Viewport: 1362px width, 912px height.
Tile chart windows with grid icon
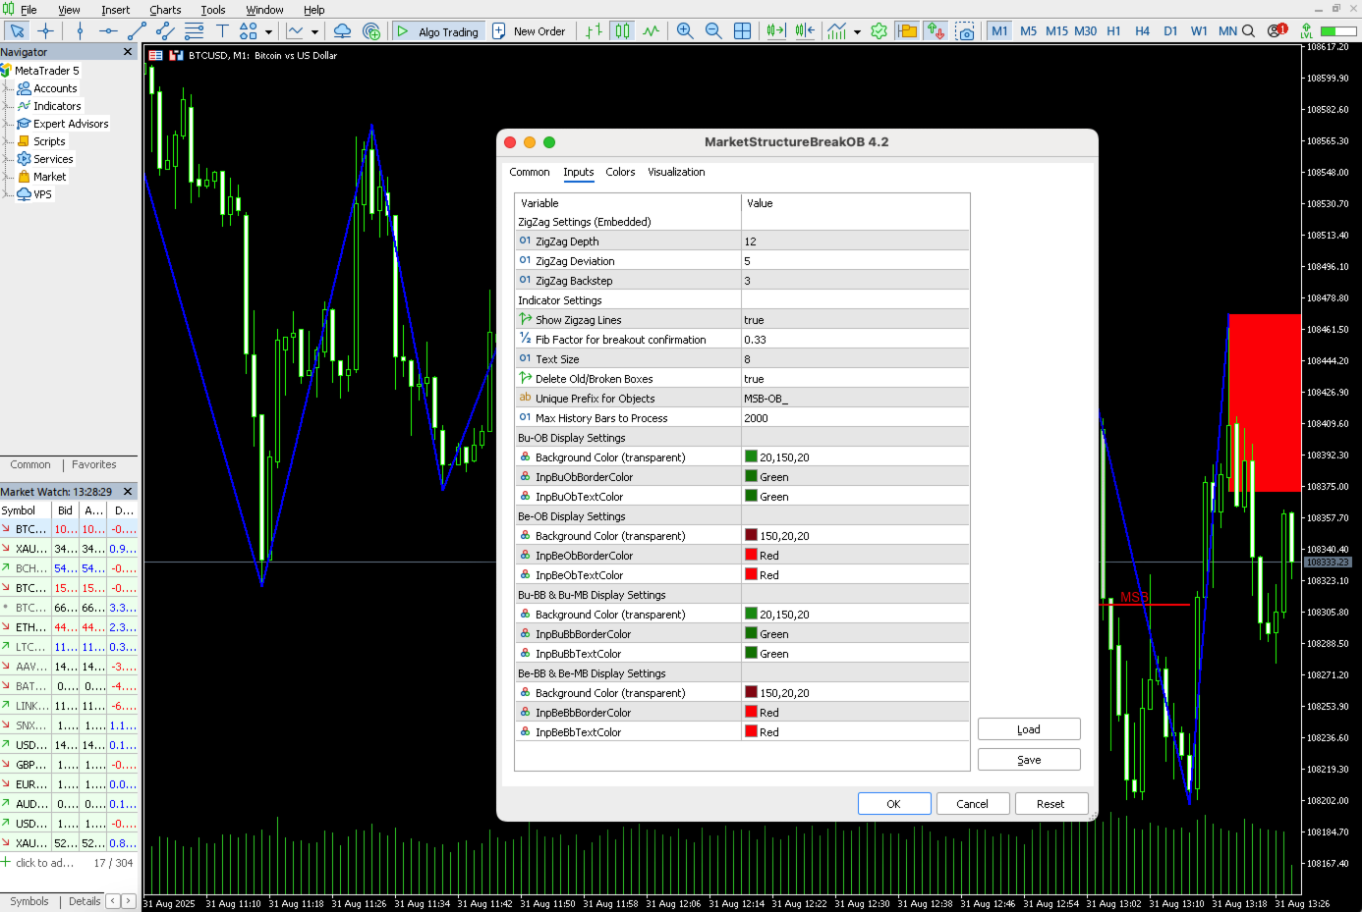point(743,31)
